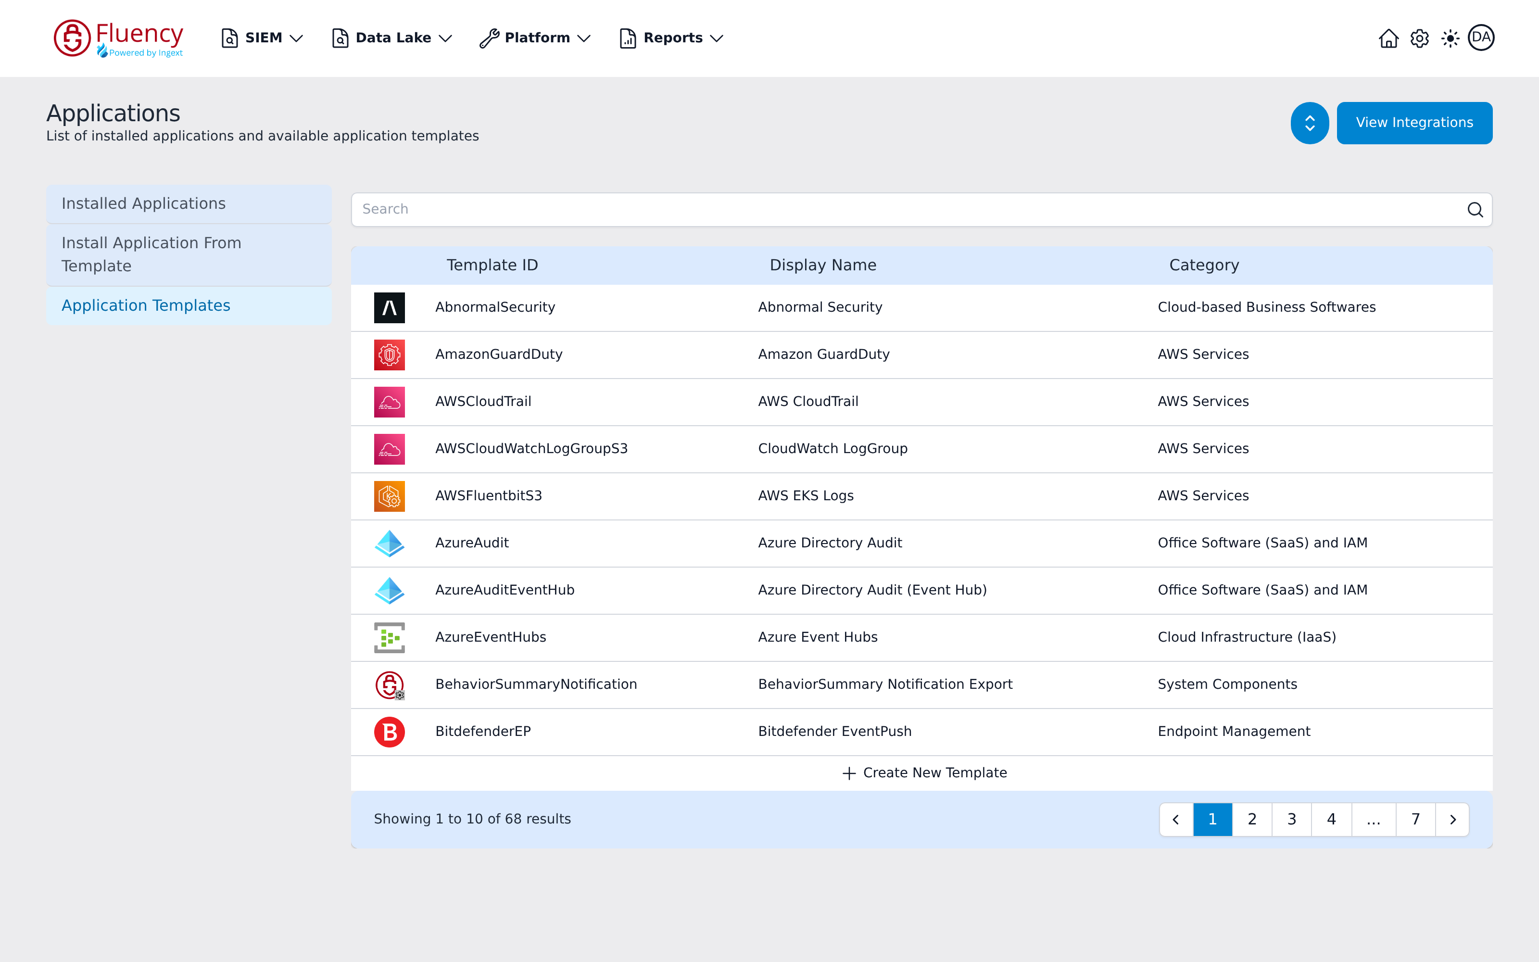The height and width of the screenshot is (962, 1539).
Task: Expand the SIEM dropdown menu
Action: tap(261, 38)
